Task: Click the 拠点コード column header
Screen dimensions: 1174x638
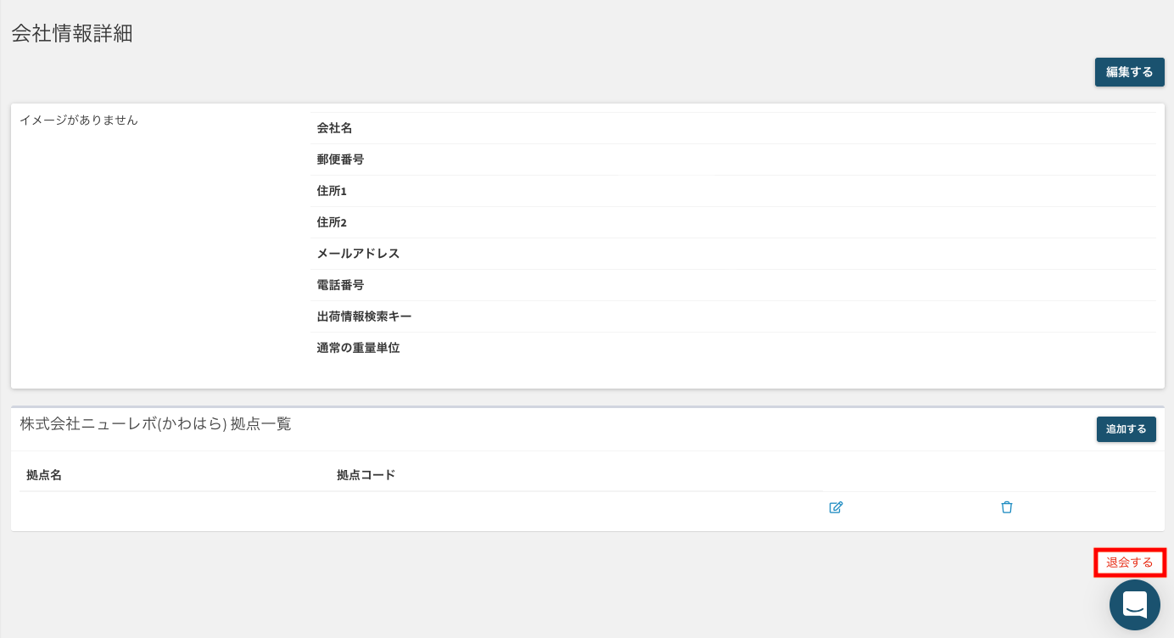Action: tap(366, 475)
